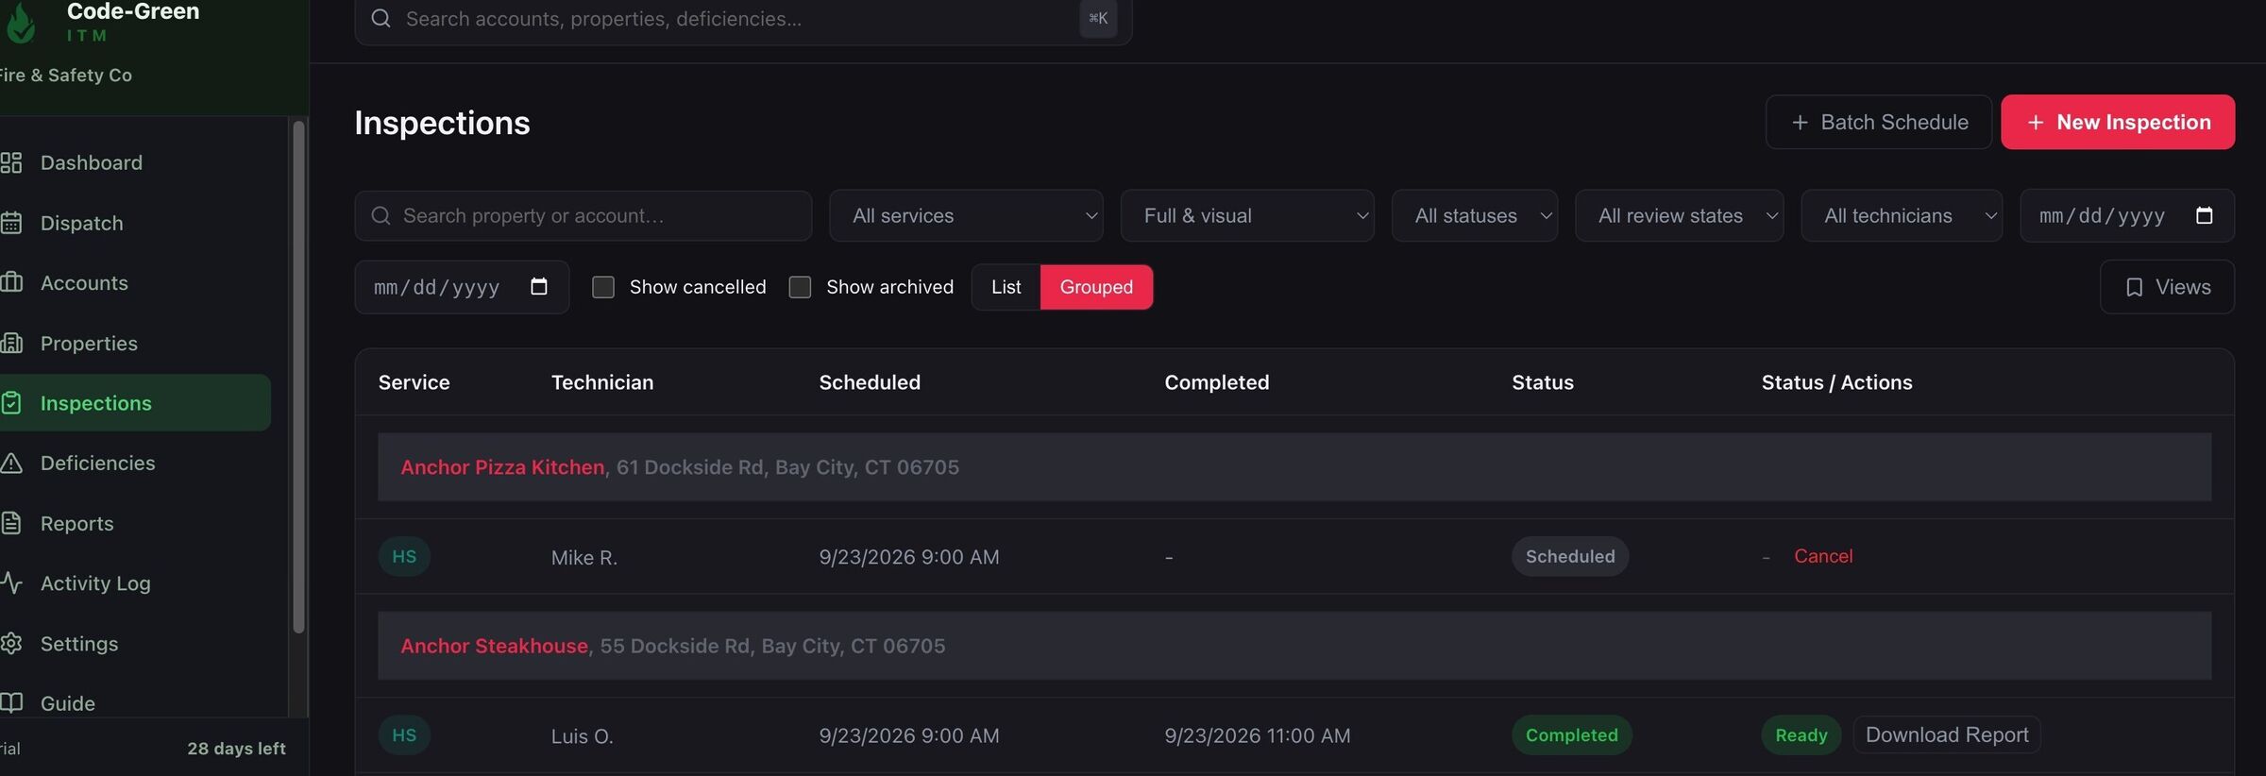Click the global search accounts field
The width and height of the screenshot is (2266, 776).
(743, 19)
